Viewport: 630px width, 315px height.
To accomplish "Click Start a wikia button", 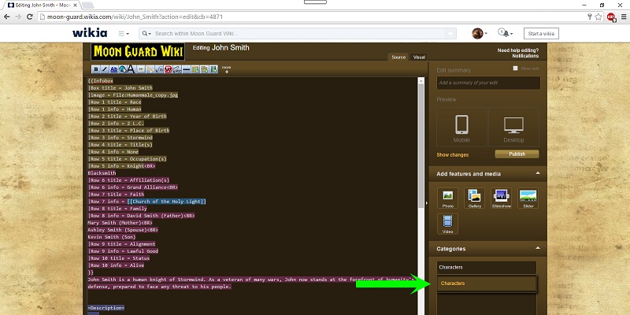I will click(541, 33).
